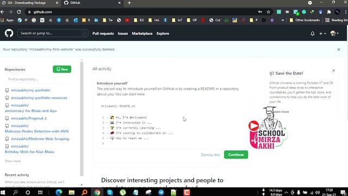Click the 'Find a repository' filter field
Image resolution: width=348 pixels, height=196 pixels.
pos(38,79)
